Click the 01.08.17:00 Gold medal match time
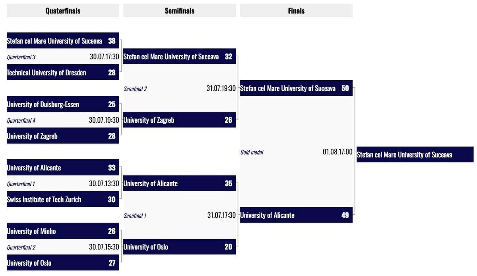477x276 pixels. point(337,152)
